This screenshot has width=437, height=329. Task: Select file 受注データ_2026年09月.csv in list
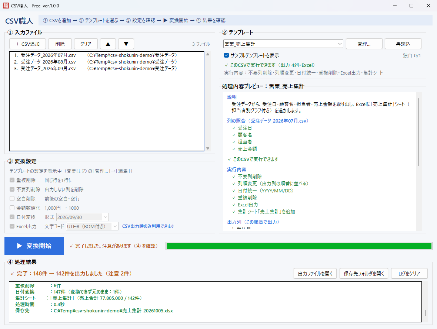click(106, 68)
